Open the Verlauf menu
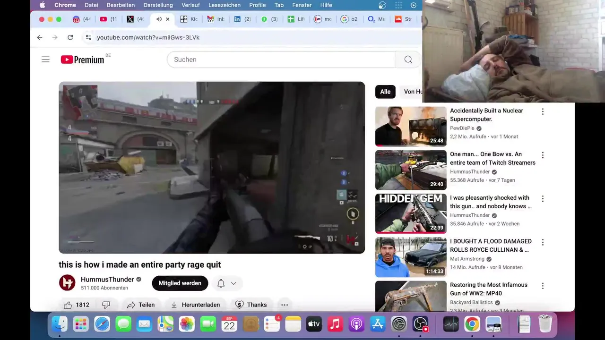605x340 pixels. tap(191, 5)
